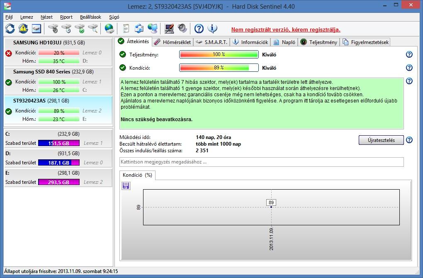
Task: Click the globe and monitor network icon
Action: tap(153, 29)
